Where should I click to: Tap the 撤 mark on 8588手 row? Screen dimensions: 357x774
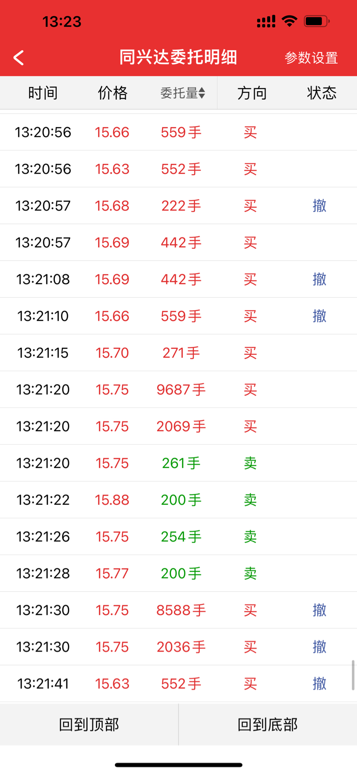(x=319, y=610)
